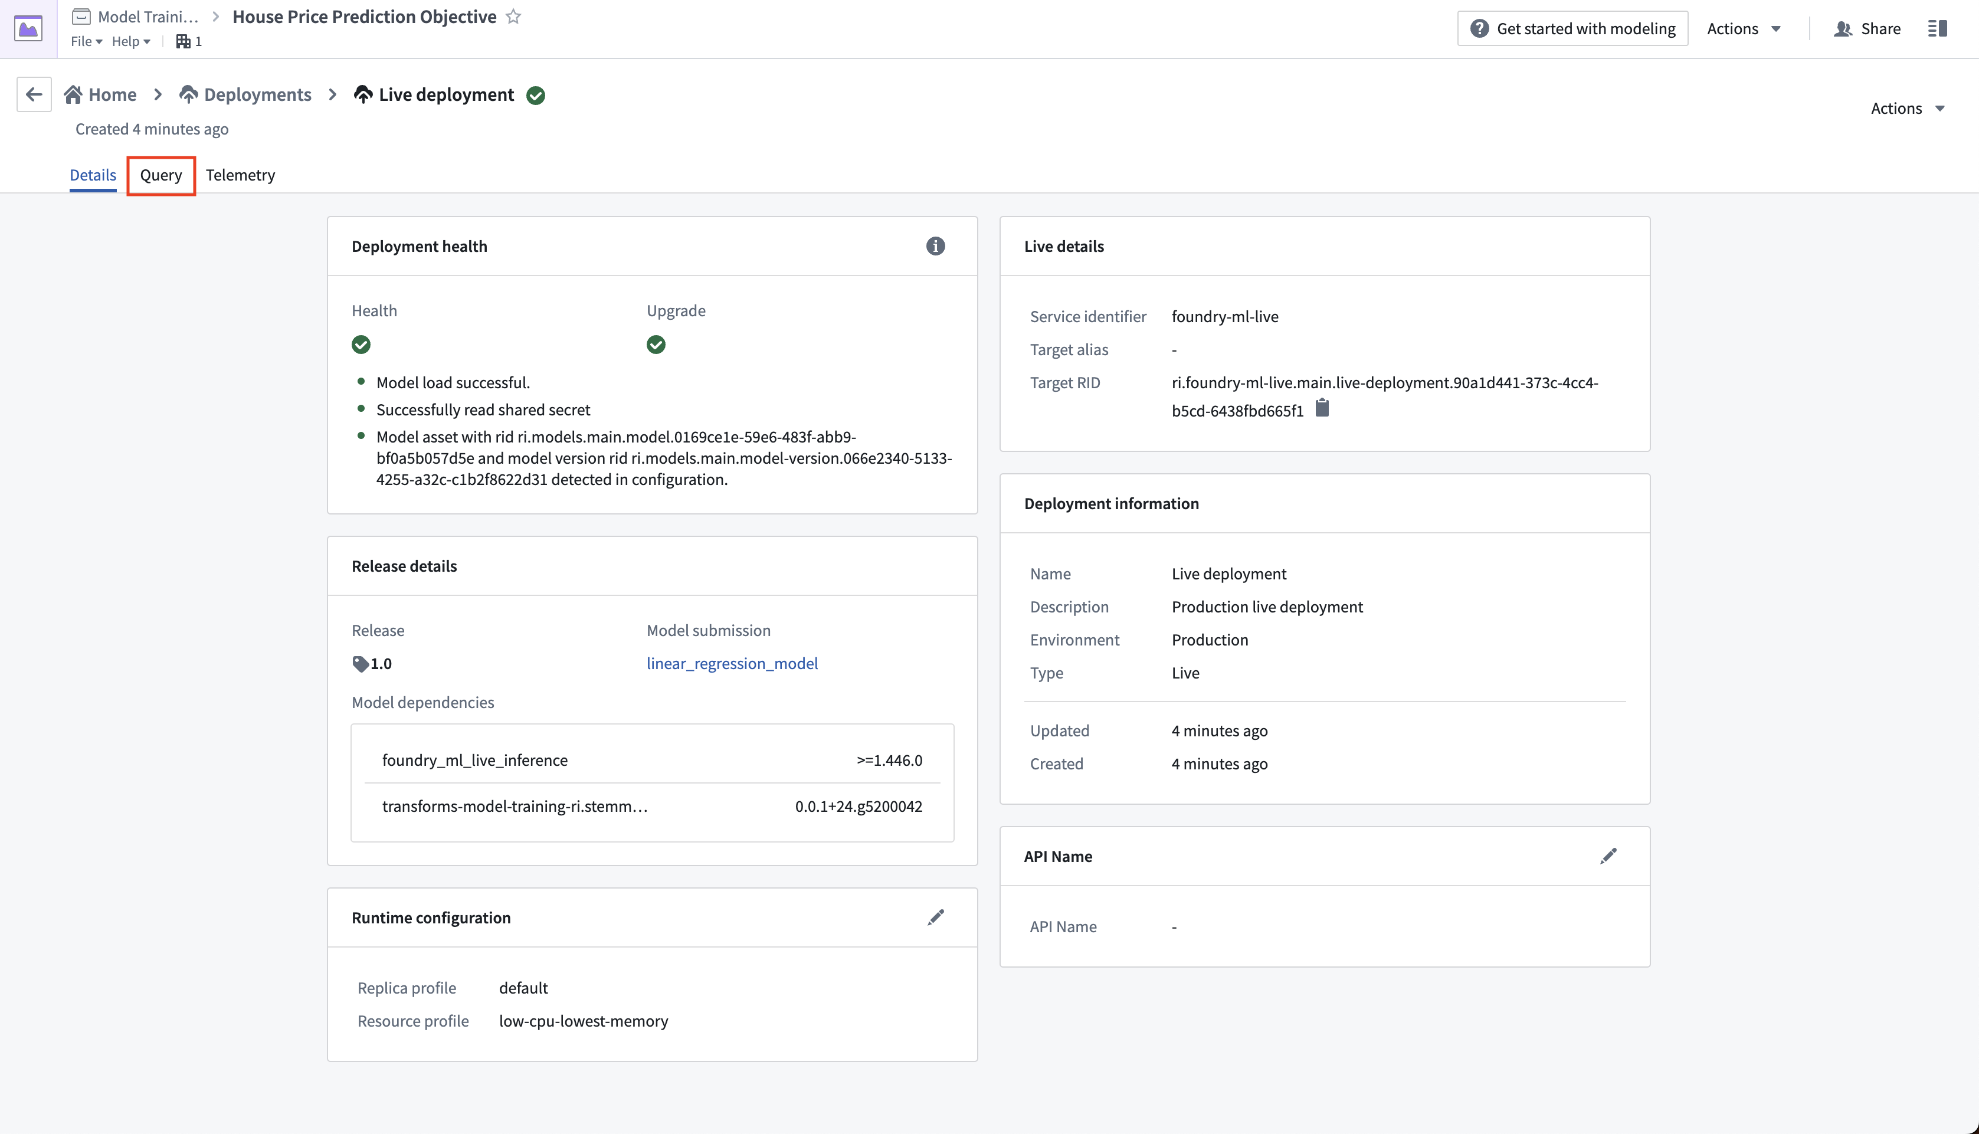Click the Live deployment rocket icon
Viewport: 1979px width, 1134px height.
363,94
